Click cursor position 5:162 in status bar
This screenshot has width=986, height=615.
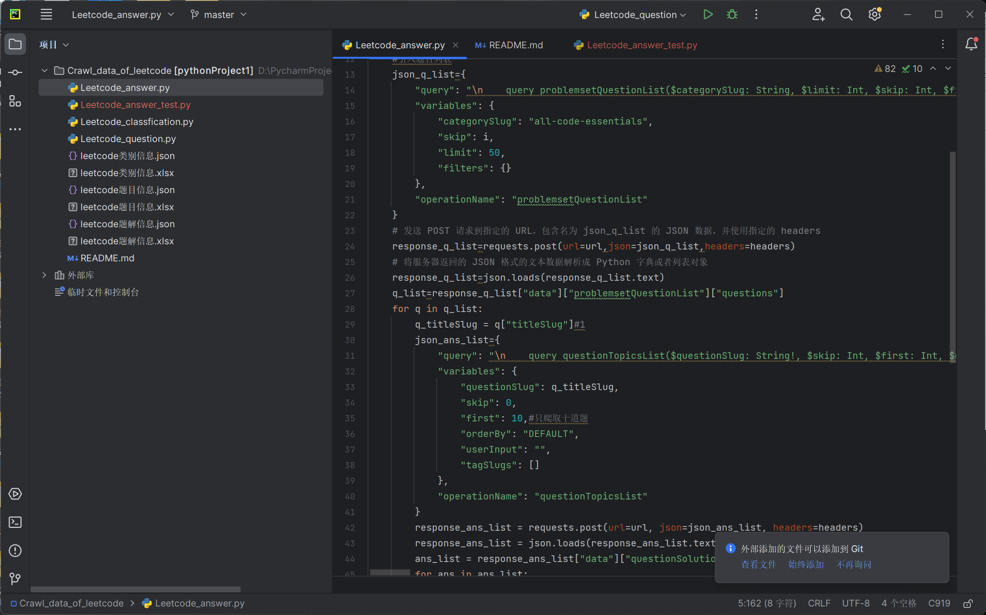tap(767, 604)
